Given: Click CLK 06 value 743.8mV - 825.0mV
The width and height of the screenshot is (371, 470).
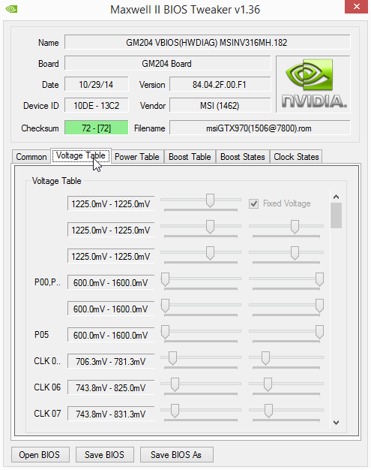Looking at the screenshot, I should point(111,387).
